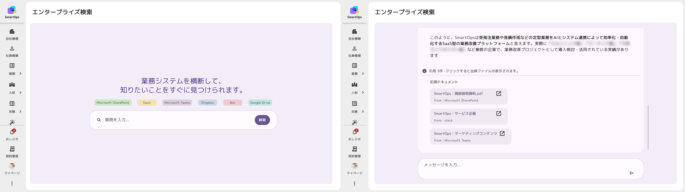This screenshot has width=685, height=192.
Task: Open 社員情報 person icon in the left sidebar
Action: 12,48
